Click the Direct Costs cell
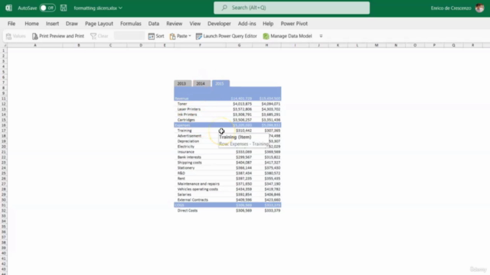 188,211
